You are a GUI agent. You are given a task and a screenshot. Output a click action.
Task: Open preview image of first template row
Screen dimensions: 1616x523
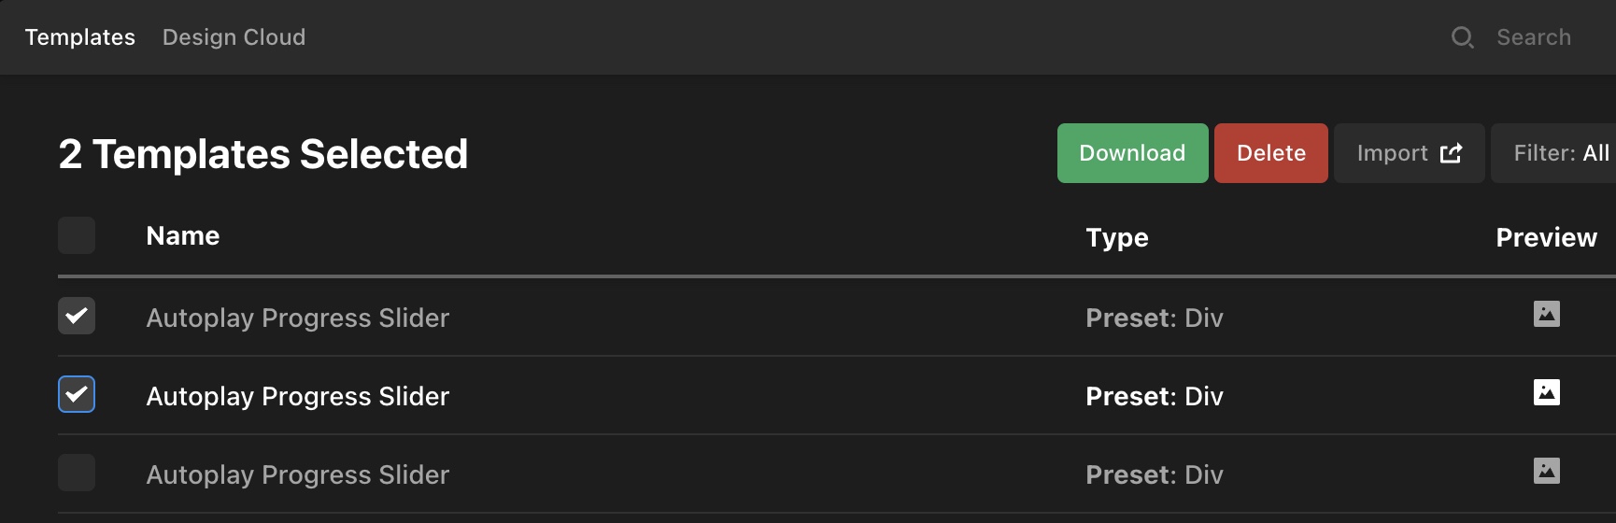click(x=1546, y=314)
